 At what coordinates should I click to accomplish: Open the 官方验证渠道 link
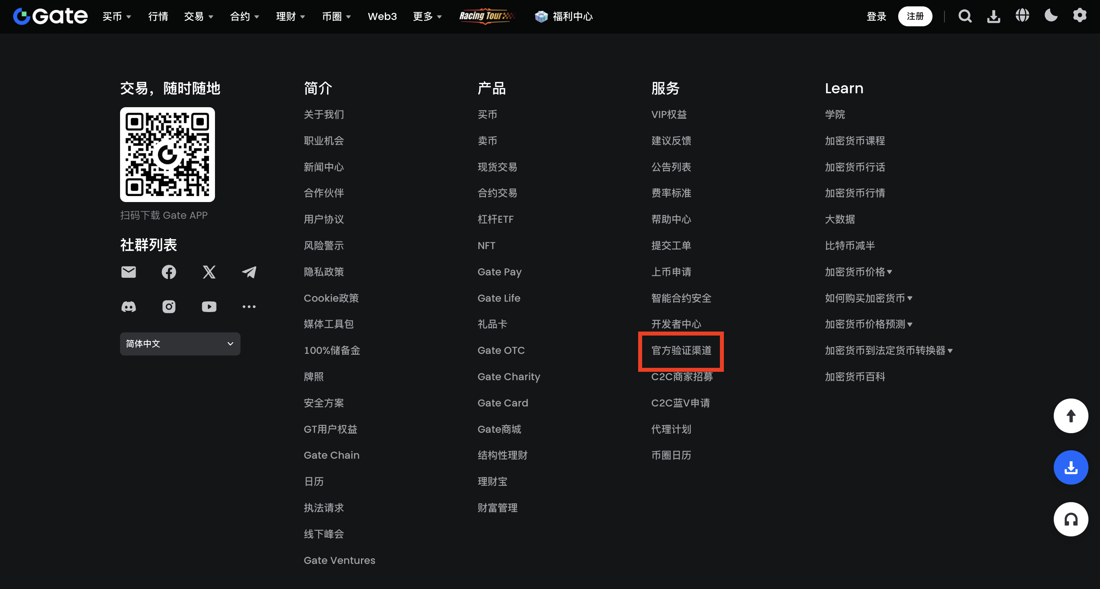pos(681,350)
